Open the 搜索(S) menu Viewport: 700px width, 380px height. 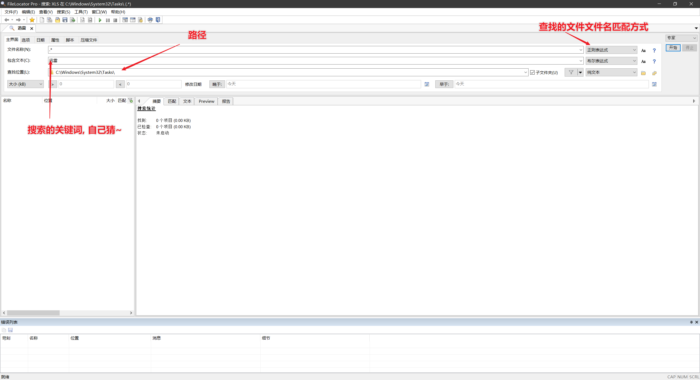[63, 12]
